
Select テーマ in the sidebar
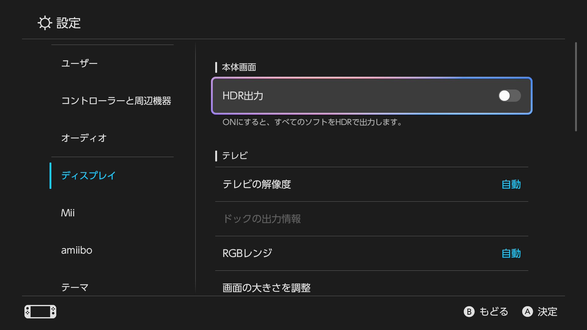75,287
